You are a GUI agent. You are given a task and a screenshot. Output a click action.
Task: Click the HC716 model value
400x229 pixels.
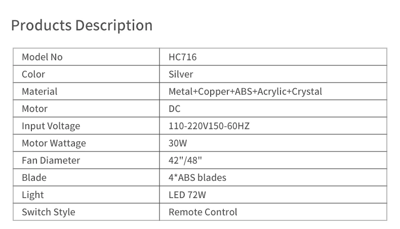182,57
